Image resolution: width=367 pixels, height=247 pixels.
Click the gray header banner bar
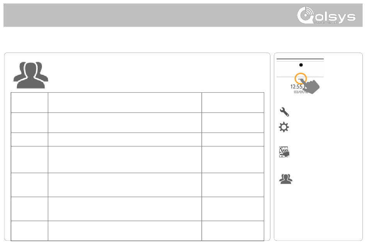coord(183,15)
